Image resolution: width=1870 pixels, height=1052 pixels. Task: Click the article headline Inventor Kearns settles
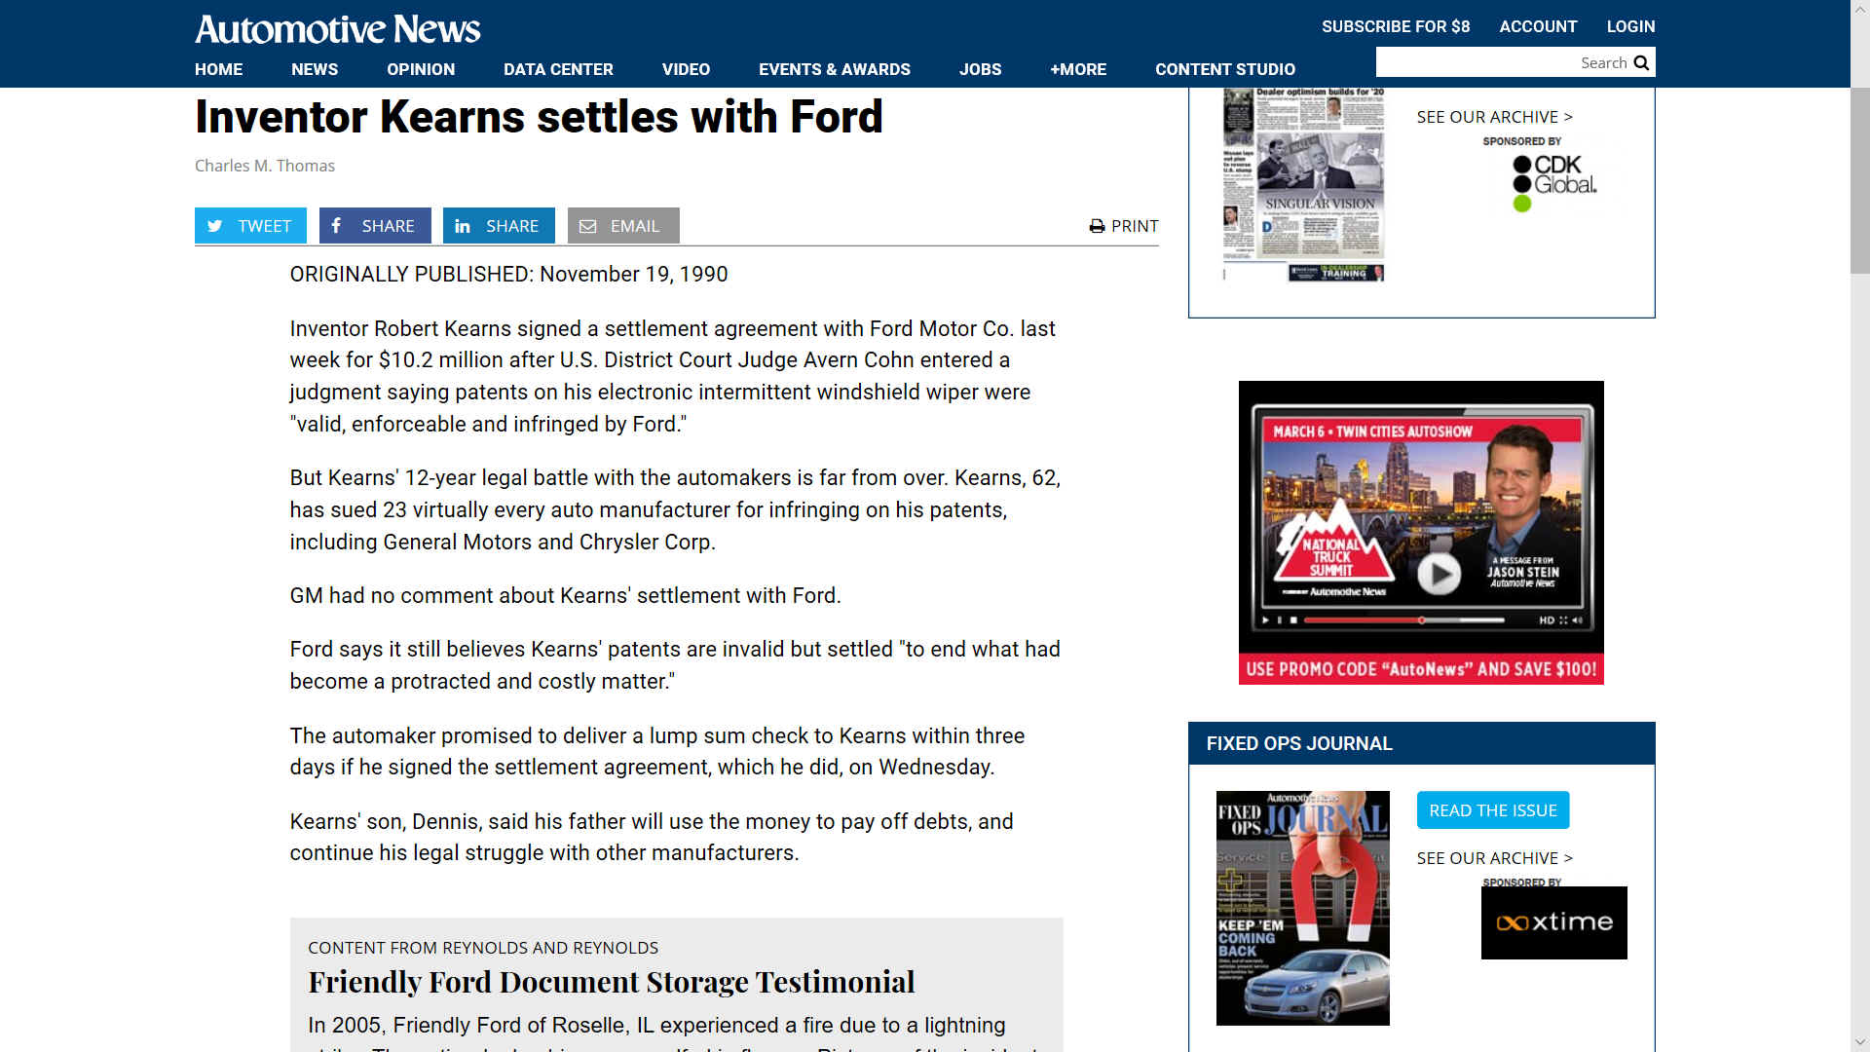[x=539, y=117]
